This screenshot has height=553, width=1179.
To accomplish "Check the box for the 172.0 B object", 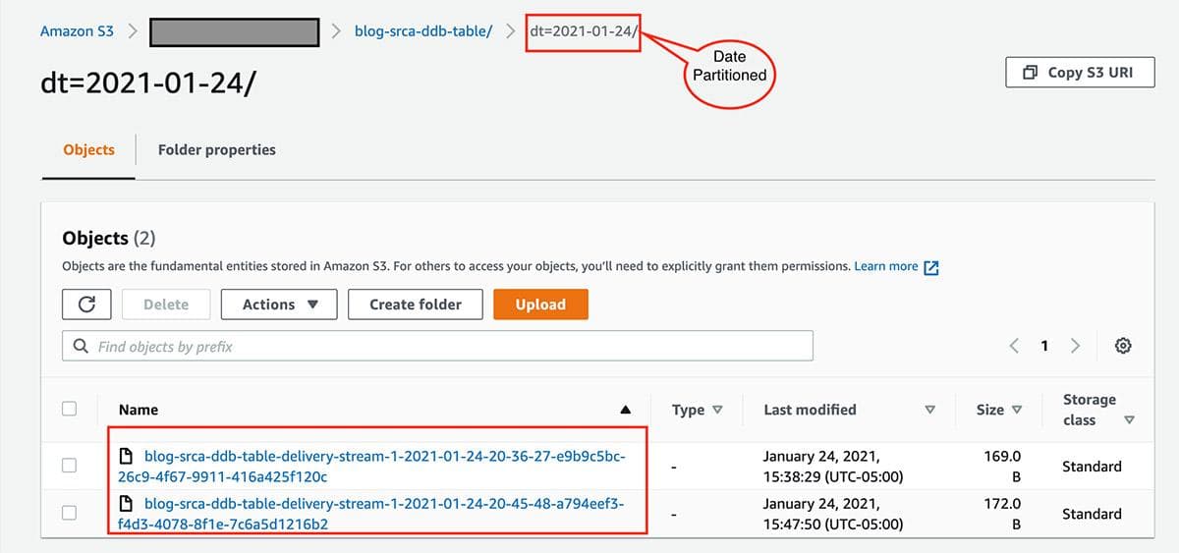I will point(70,513).
